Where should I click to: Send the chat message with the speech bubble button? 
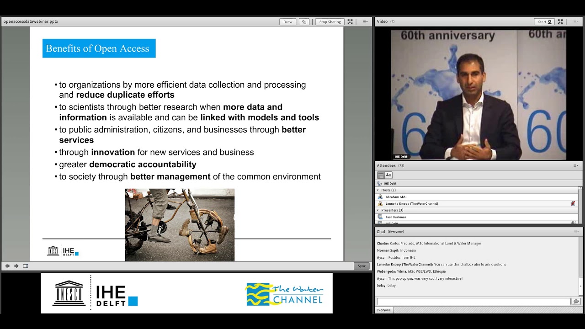click(x=576, y=302)
